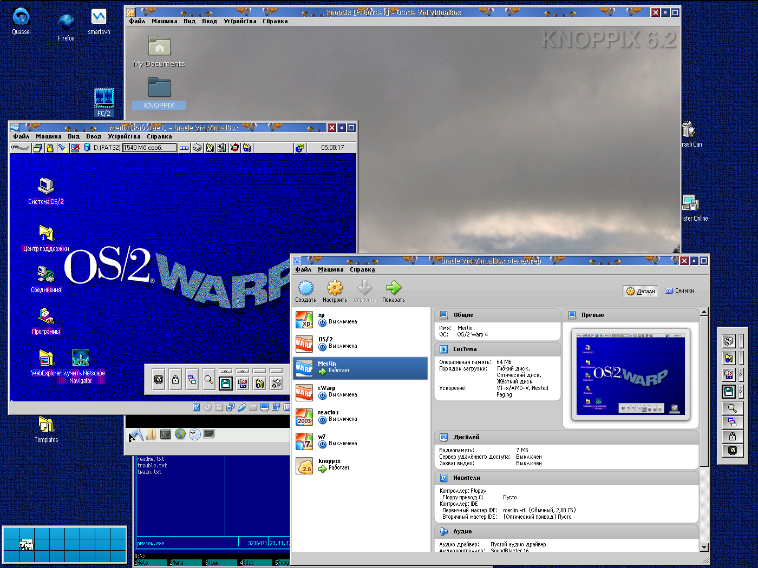
Task: Click scroll-down arrow in VM details pane
Action: (704, 547)
